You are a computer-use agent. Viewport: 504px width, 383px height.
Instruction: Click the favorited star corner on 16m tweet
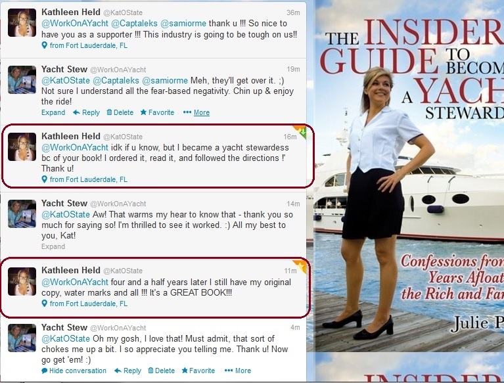pyautogui.click(x=301, y=131)
